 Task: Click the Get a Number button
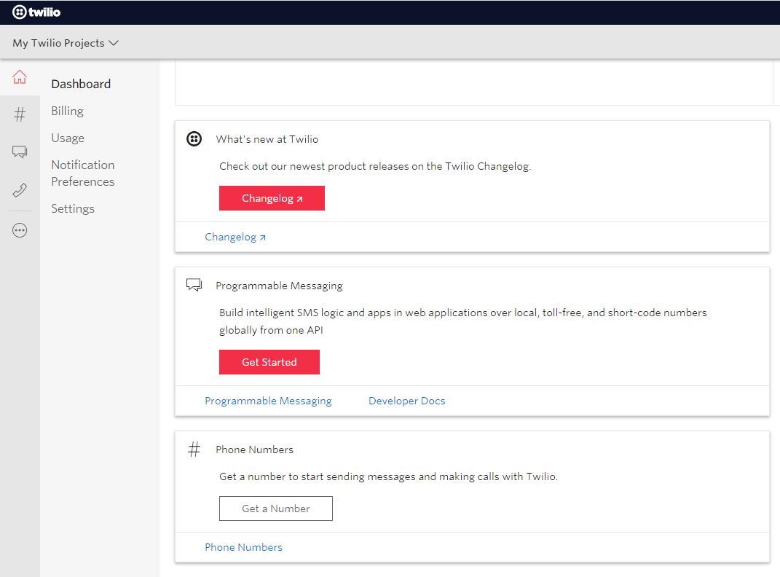275,509
